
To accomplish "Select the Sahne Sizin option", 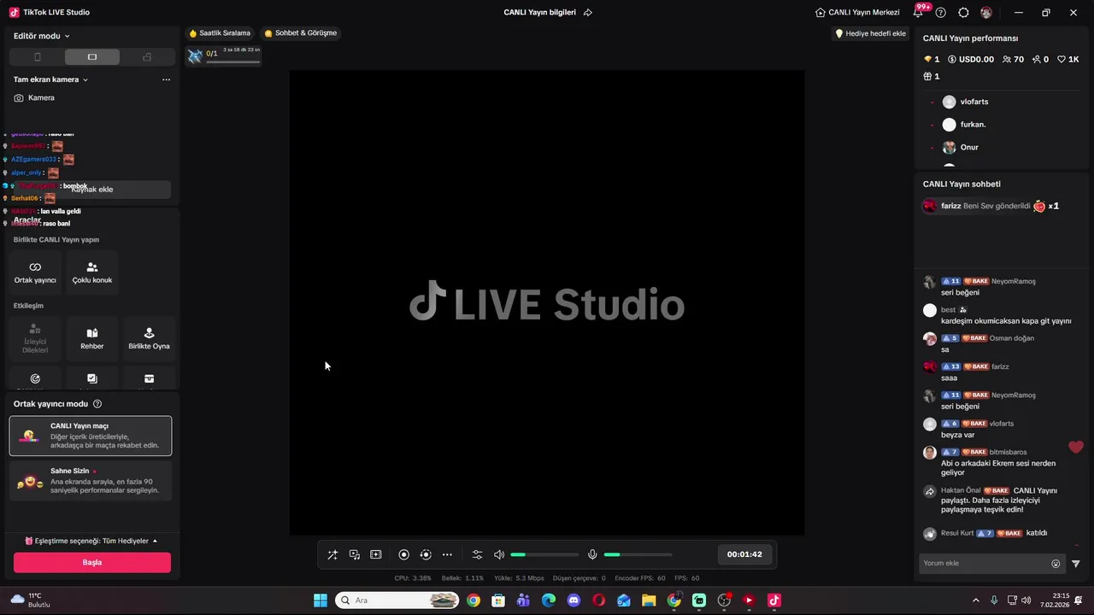I will point(91,481).
